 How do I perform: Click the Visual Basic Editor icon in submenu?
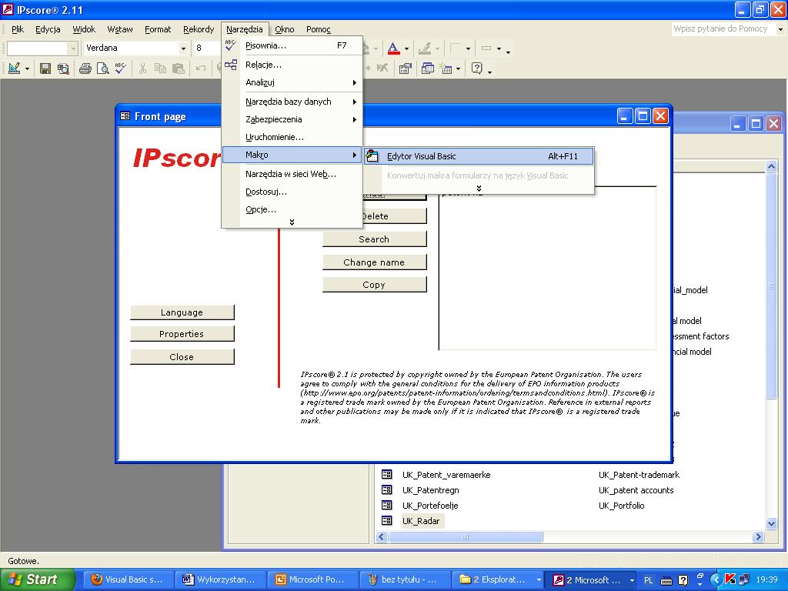pyautogui.click(x=372, y=156)
